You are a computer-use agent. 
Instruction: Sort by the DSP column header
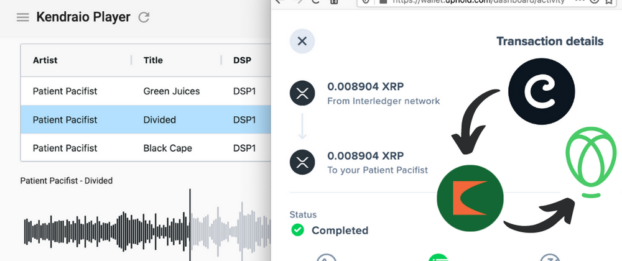tap(242, 60)
